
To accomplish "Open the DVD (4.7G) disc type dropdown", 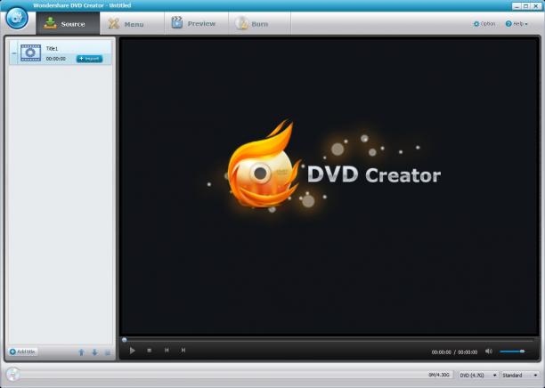I will (478, 376).
